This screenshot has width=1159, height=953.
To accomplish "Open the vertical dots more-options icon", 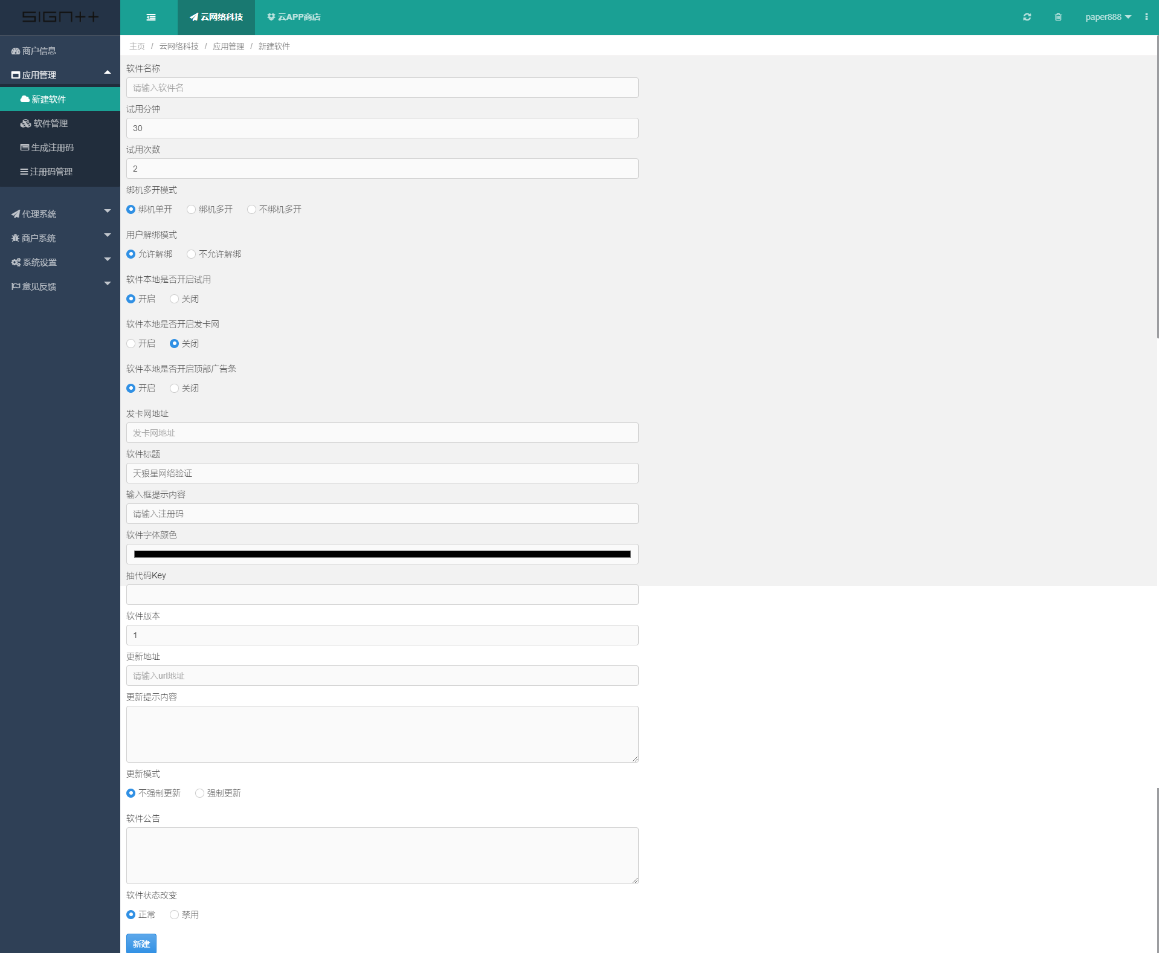I will pyautogui.click(x=1146, y=18).
